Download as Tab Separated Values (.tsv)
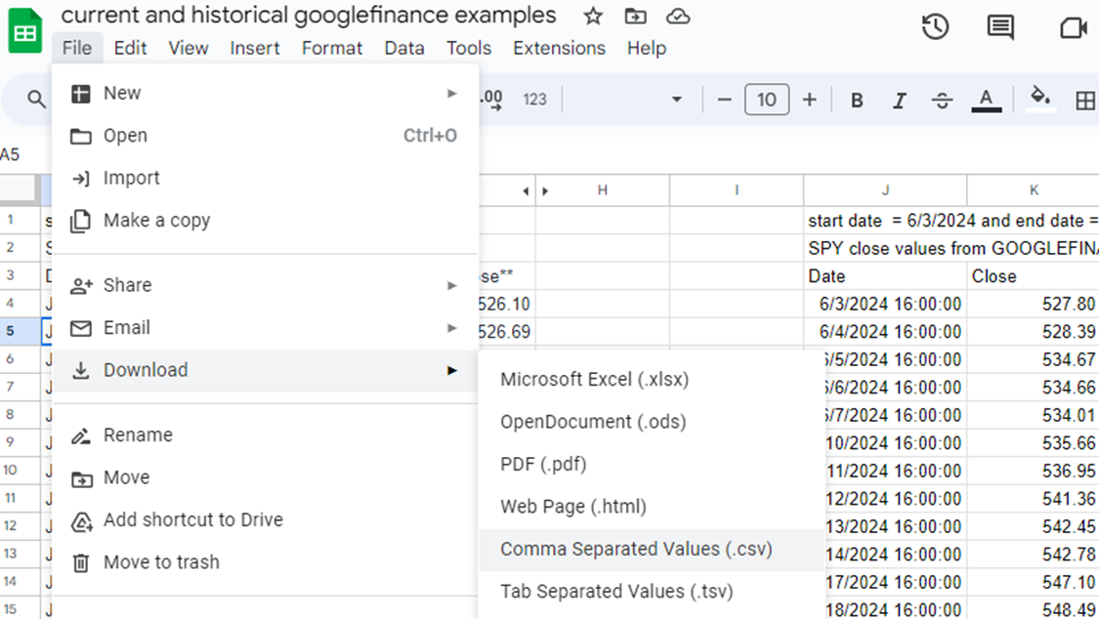 (x=652, y=592)
